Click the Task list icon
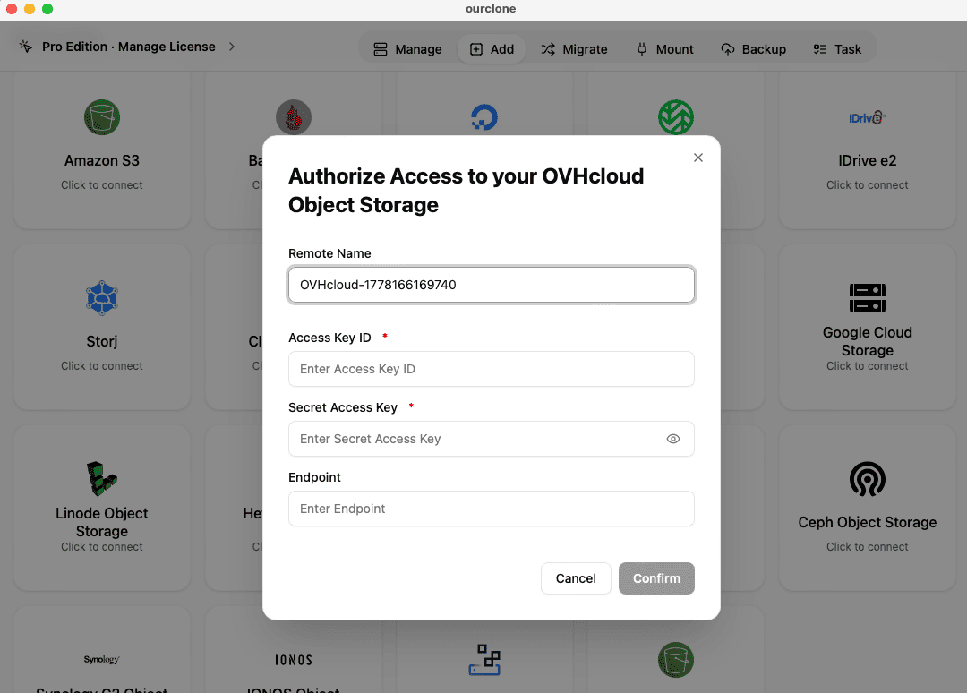This screenshot has width=967, height=693. point(819,49)
